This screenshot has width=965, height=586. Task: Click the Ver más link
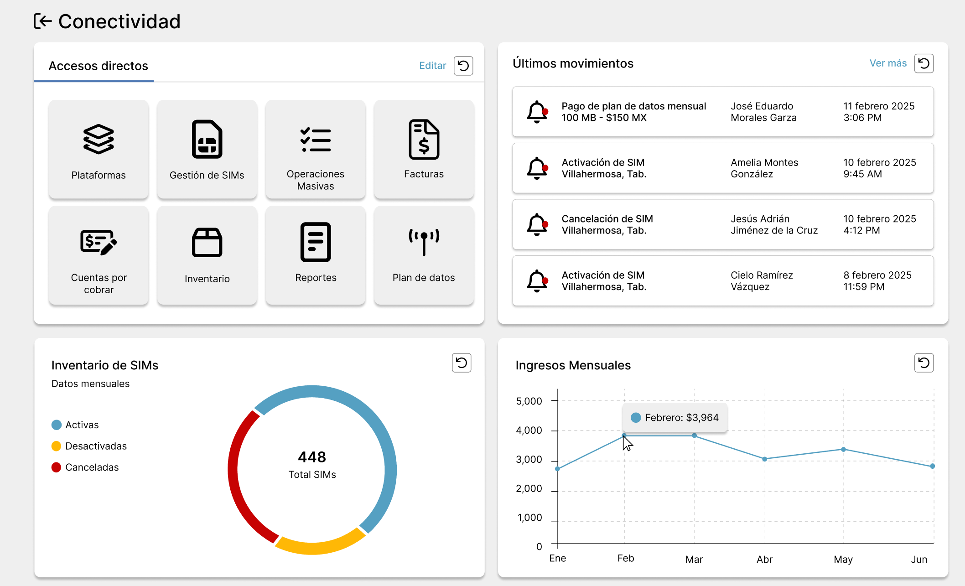(887, 63)
